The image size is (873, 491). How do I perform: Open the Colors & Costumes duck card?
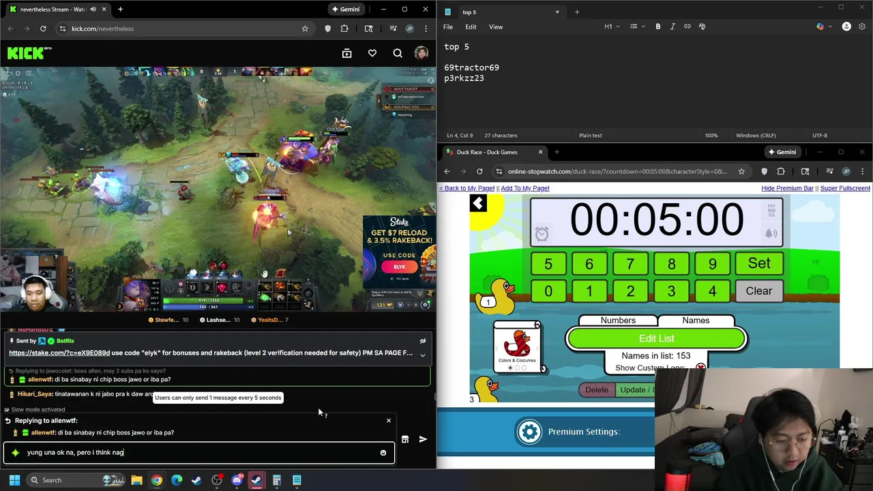518,346
